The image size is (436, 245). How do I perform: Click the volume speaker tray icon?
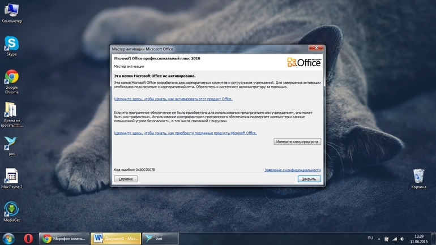403,239
